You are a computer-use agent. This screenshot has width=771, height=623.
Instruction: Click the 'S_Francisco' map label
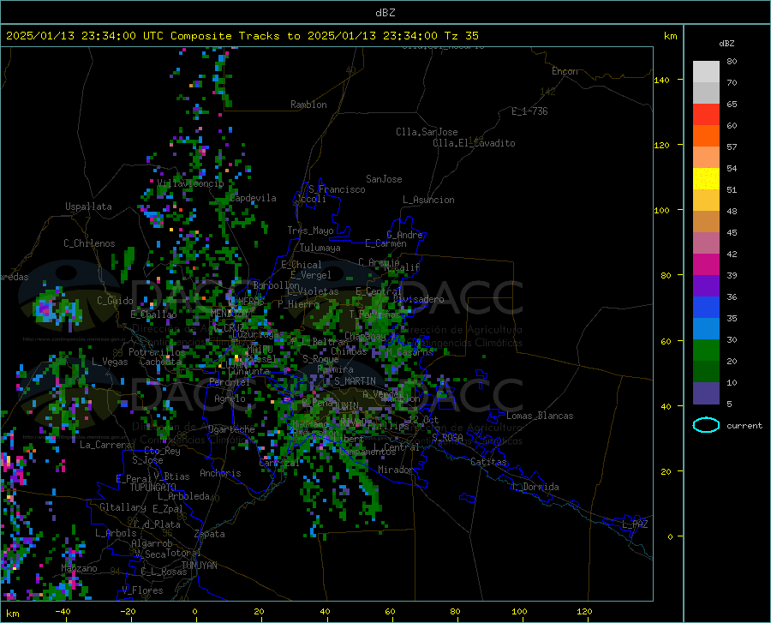(337, 189)
